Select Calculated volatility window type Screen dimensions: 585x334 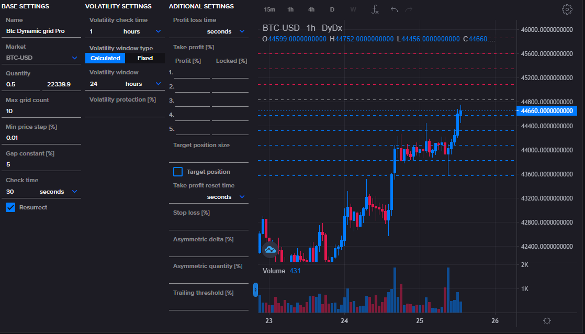pos(105,58)
